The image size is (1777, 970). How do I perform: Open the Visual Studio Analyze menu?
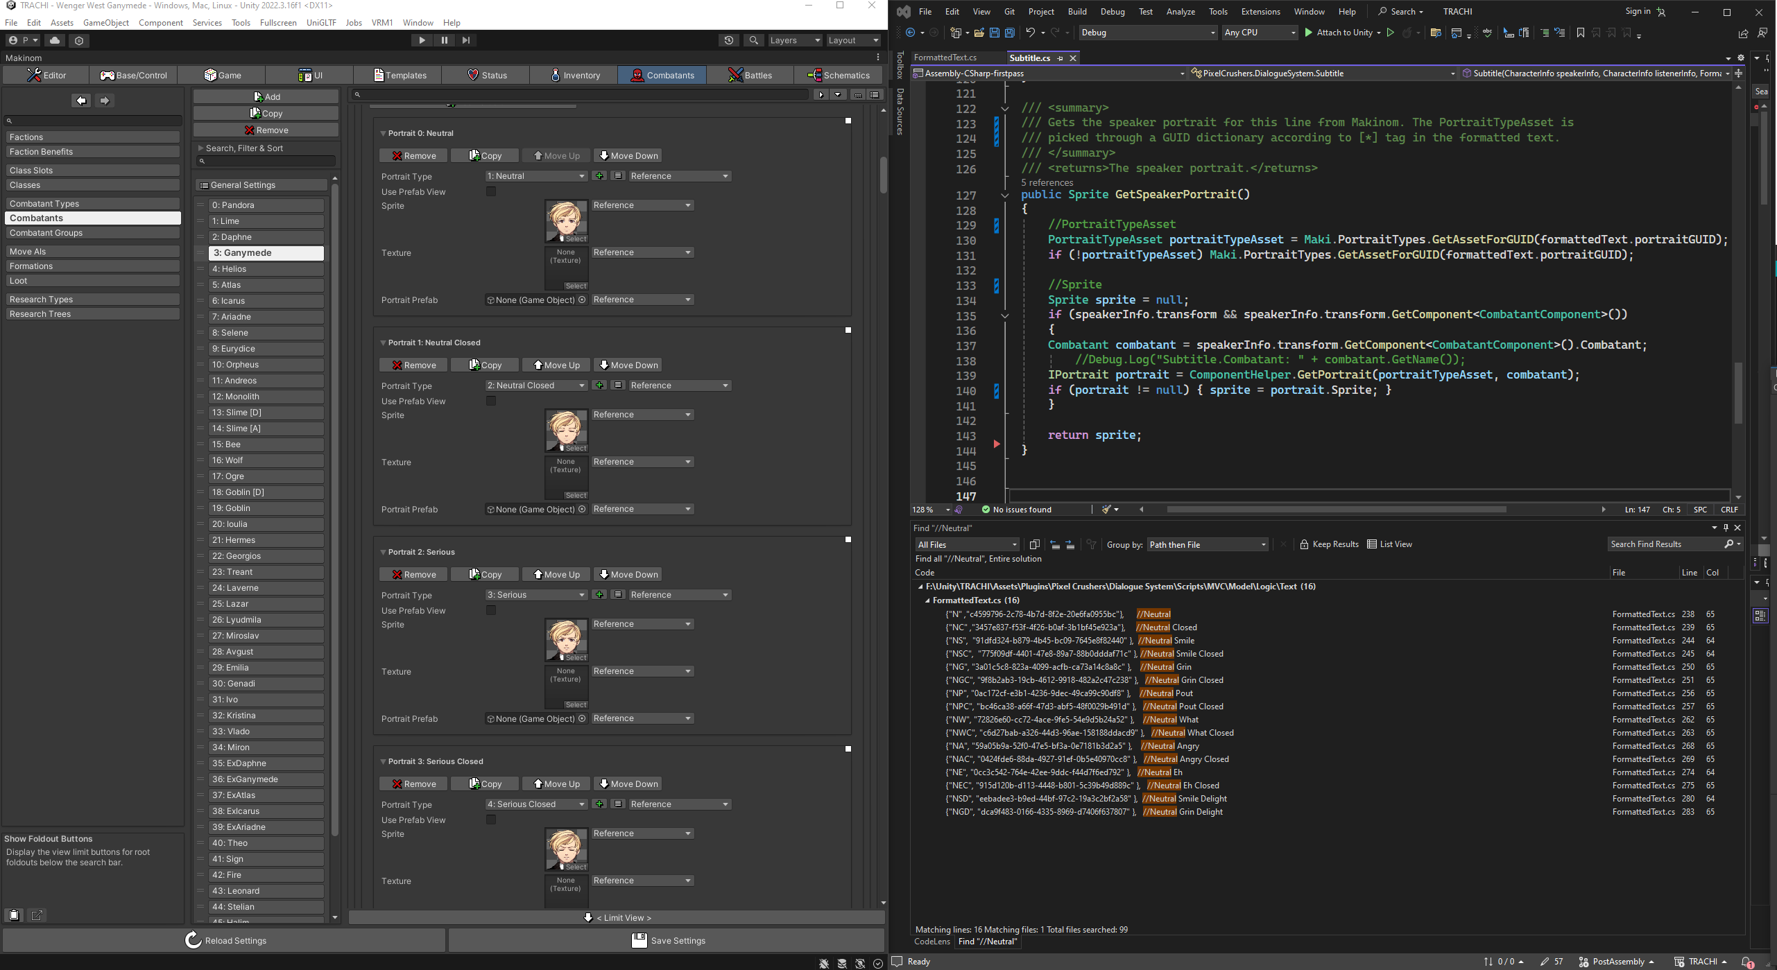[1181, 12]
